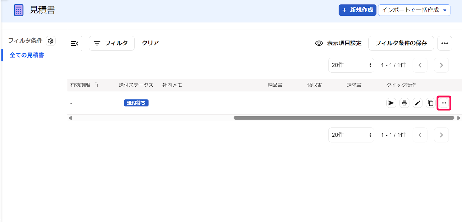Click top 1 - 1 / 1件 count text
The height and width of the screenshot is (222, 462).
point(393,65)
